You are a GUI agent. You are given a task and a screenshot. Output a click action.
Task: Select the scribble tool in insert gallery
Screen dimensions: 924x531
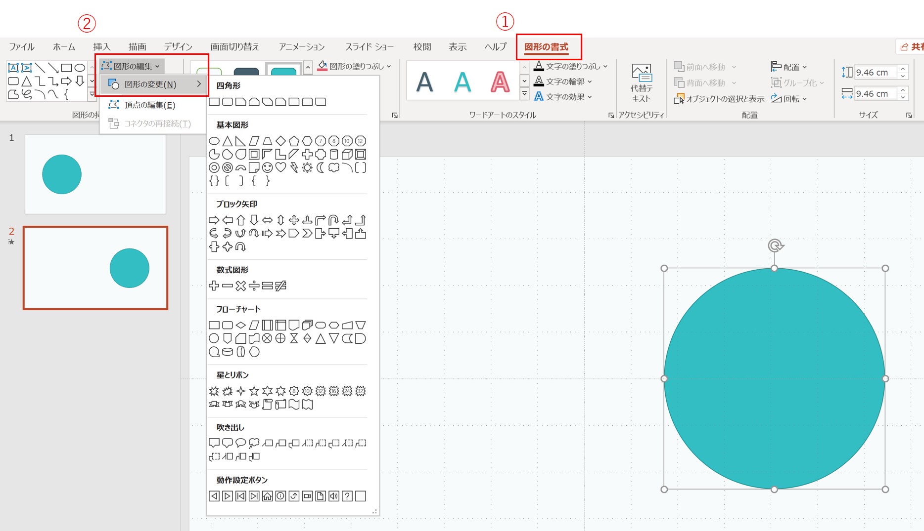[x=27, y=94]
